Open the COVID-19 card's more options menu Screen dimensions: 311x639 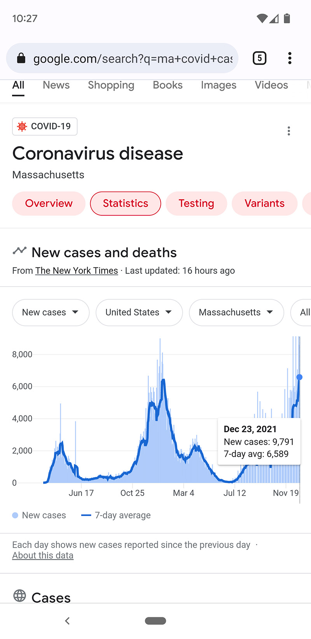(288, 131)
